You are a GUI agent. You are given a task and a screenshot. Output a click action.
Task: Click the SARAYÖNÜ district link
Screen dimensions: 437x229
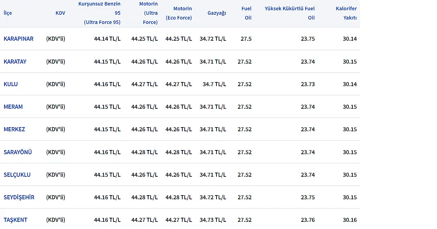pyautogui.click(x=18, y=152)
